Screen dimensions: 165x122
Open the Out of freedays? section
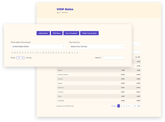coord(71,33)
